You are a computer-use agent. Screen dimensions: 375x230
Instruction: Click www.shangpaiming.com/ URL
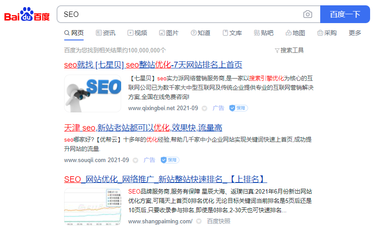click(x=160, y=222)
